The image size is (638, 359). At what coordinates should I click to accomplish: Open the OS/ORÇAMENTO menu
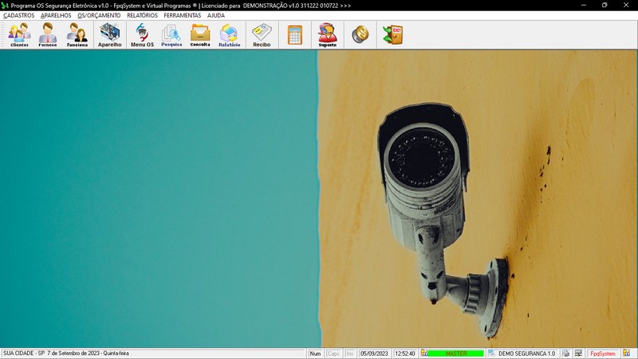point(99,15)
